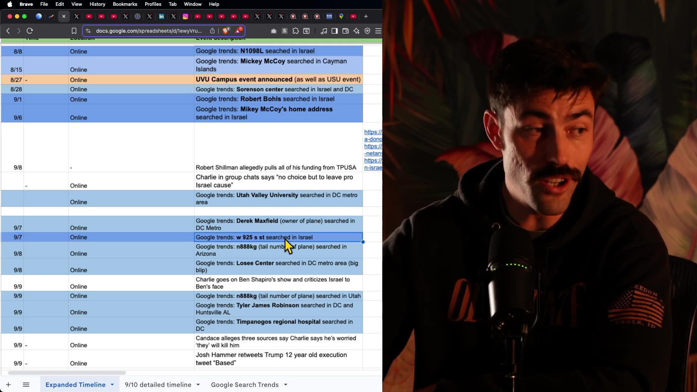Click the Leo AI sparkle icon
Image resolution: width=697 pixels, height=392 pixels.
[x=356, y=31]
